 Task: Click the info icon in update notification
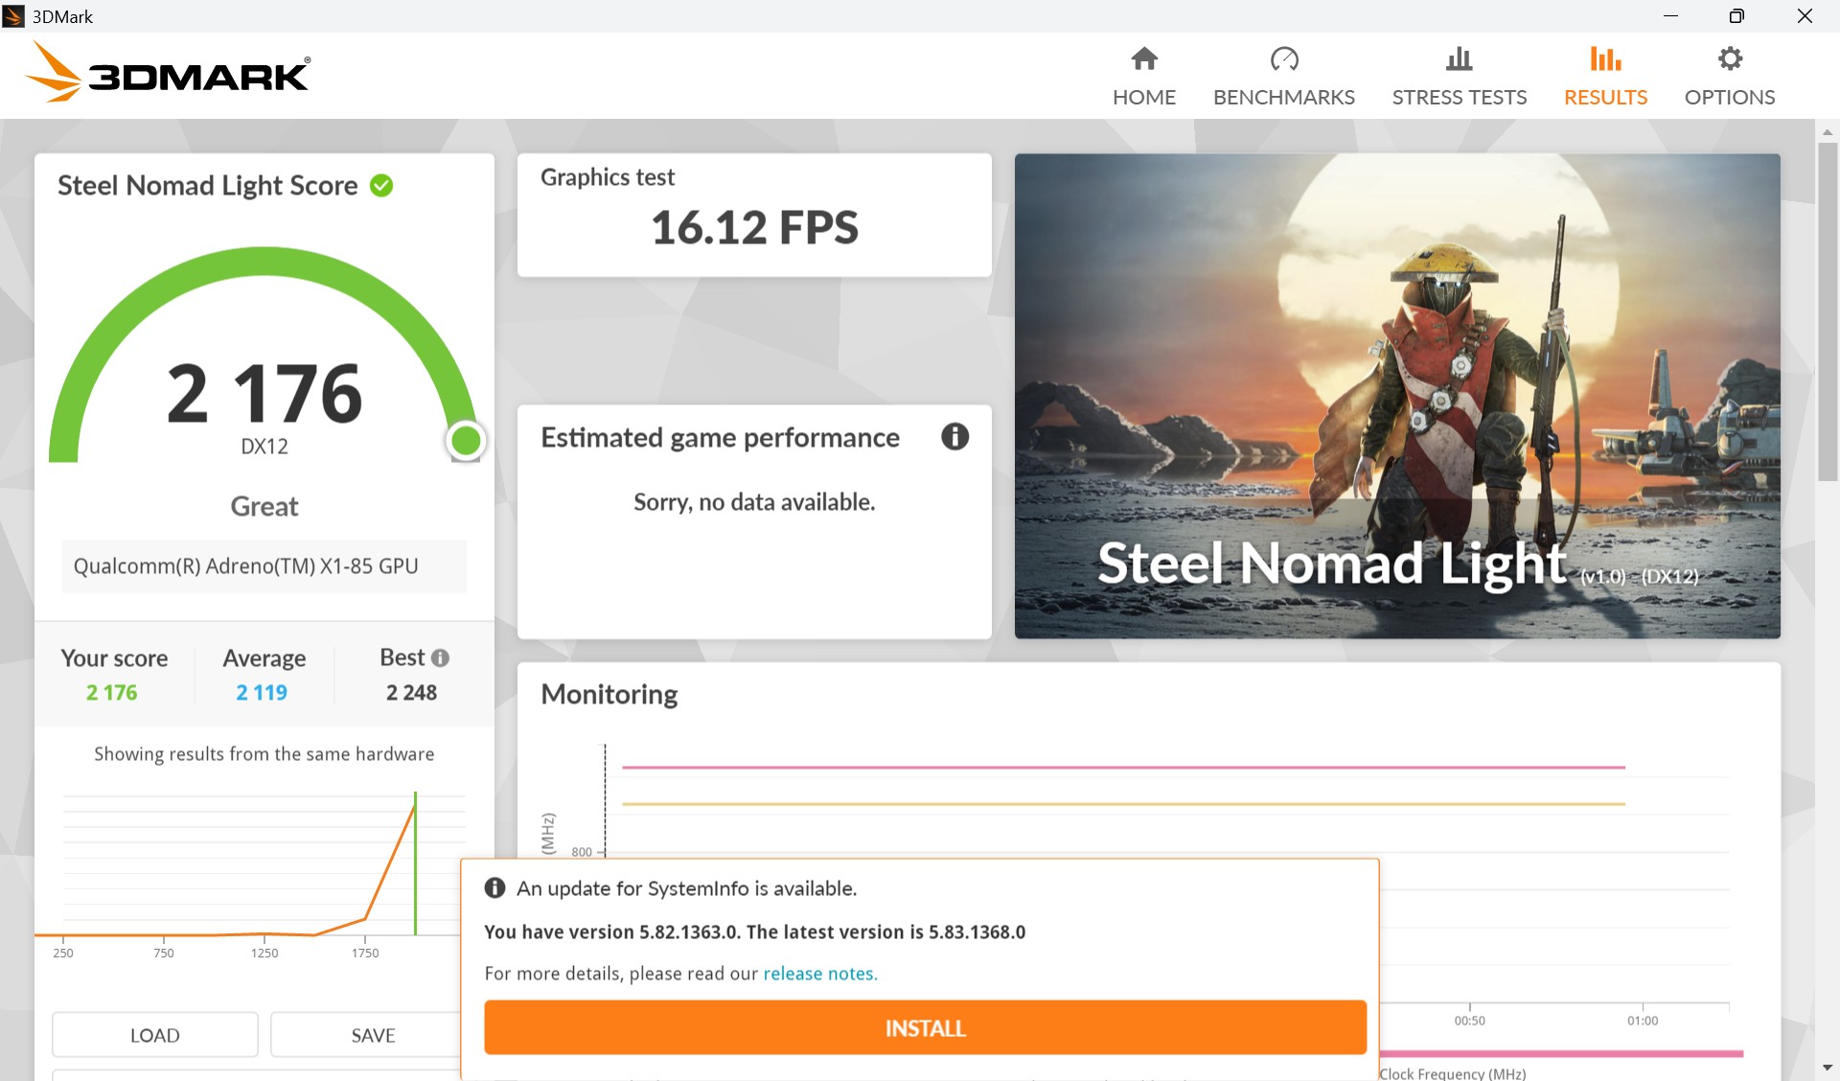point(494,888)
